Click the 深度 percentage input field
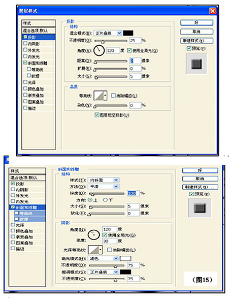The height and width of the screenshot is (298, 232). [134, 193]
